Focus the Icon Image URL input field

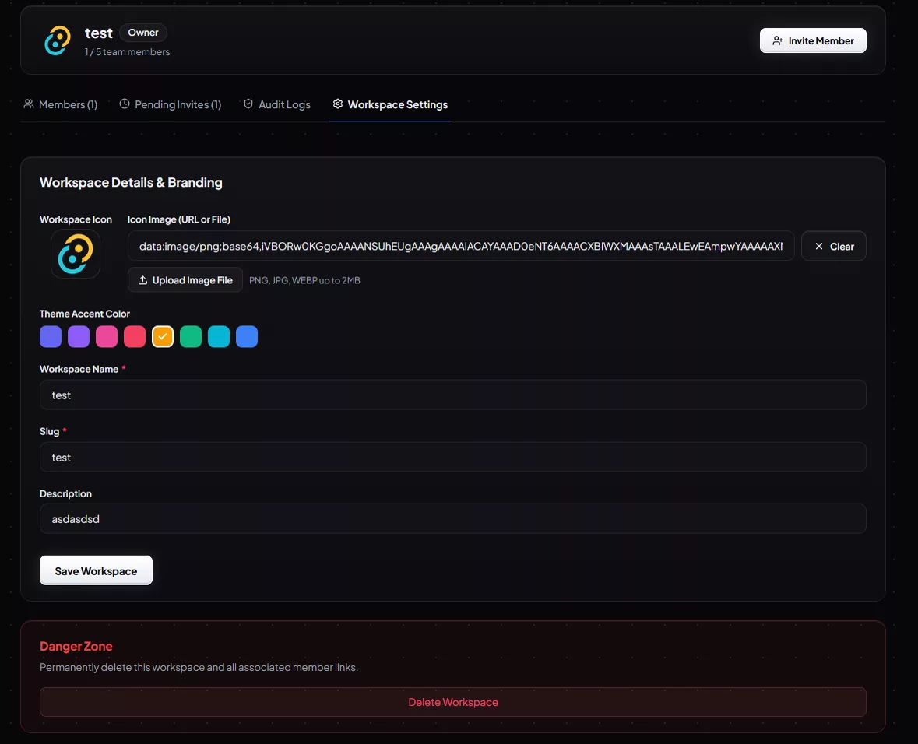coord(461,247)
